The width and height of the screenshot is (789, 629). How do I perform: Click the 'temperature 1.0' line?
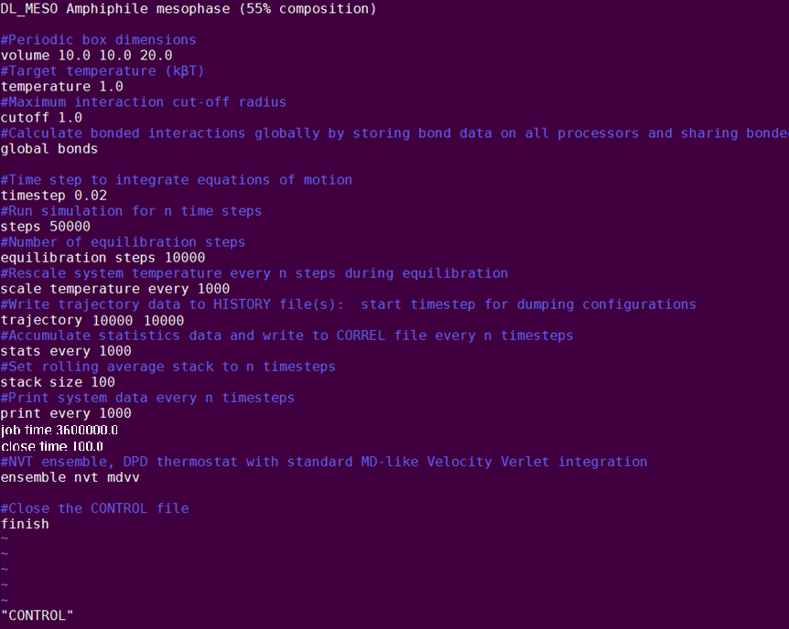[61, 87]
